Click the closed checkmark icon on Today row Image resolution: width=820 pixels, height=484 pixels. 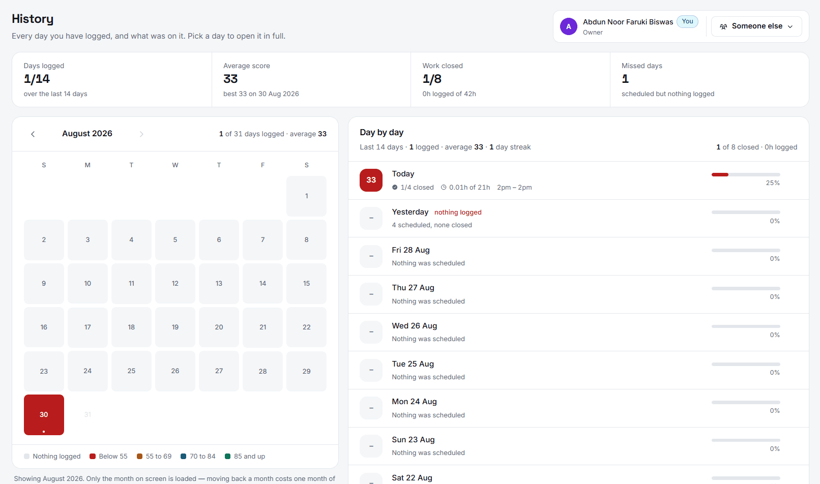tap(395, 188)
